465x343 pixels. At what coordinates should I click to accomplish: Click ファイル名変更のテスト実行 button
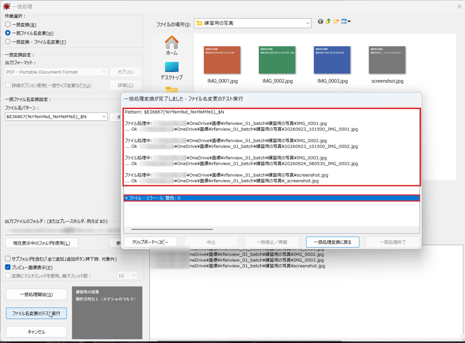click(36, 313)
